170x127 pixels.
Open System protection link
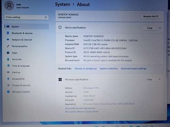[109, 69]
